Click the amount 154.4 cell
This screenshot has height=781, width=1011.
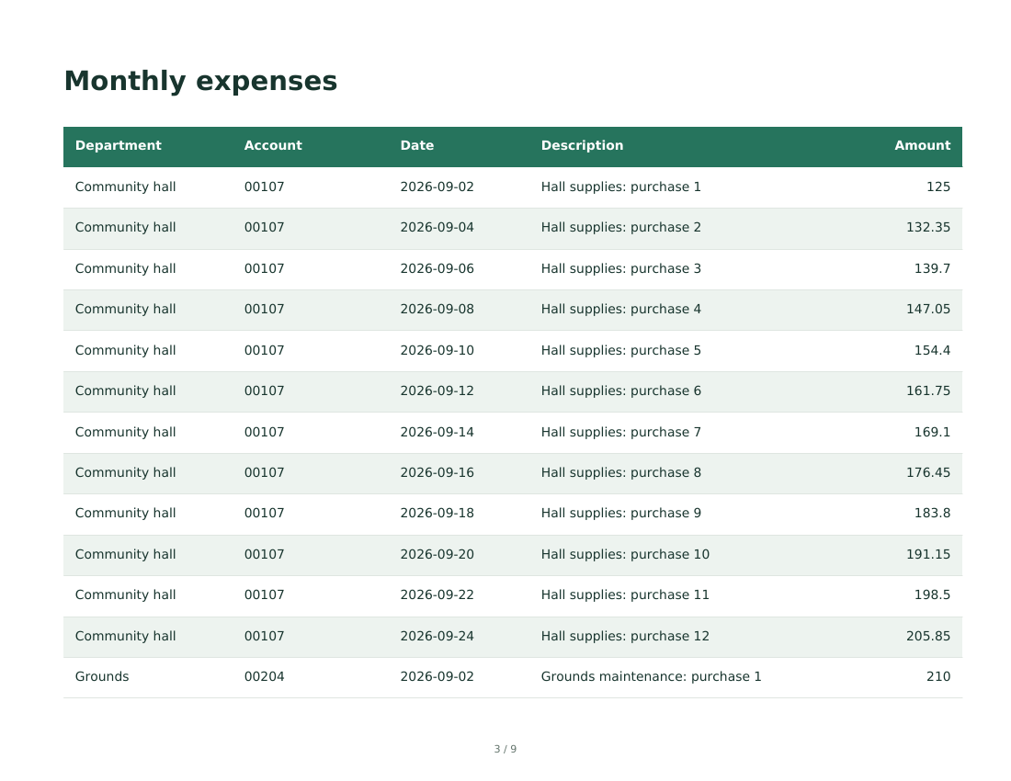pyautogui.click(x=932, y=351)
